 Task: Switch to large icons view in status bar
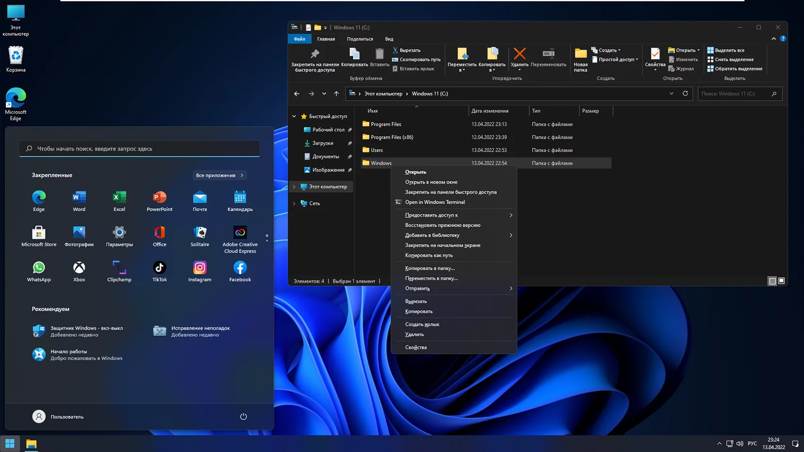coord(781,281)
